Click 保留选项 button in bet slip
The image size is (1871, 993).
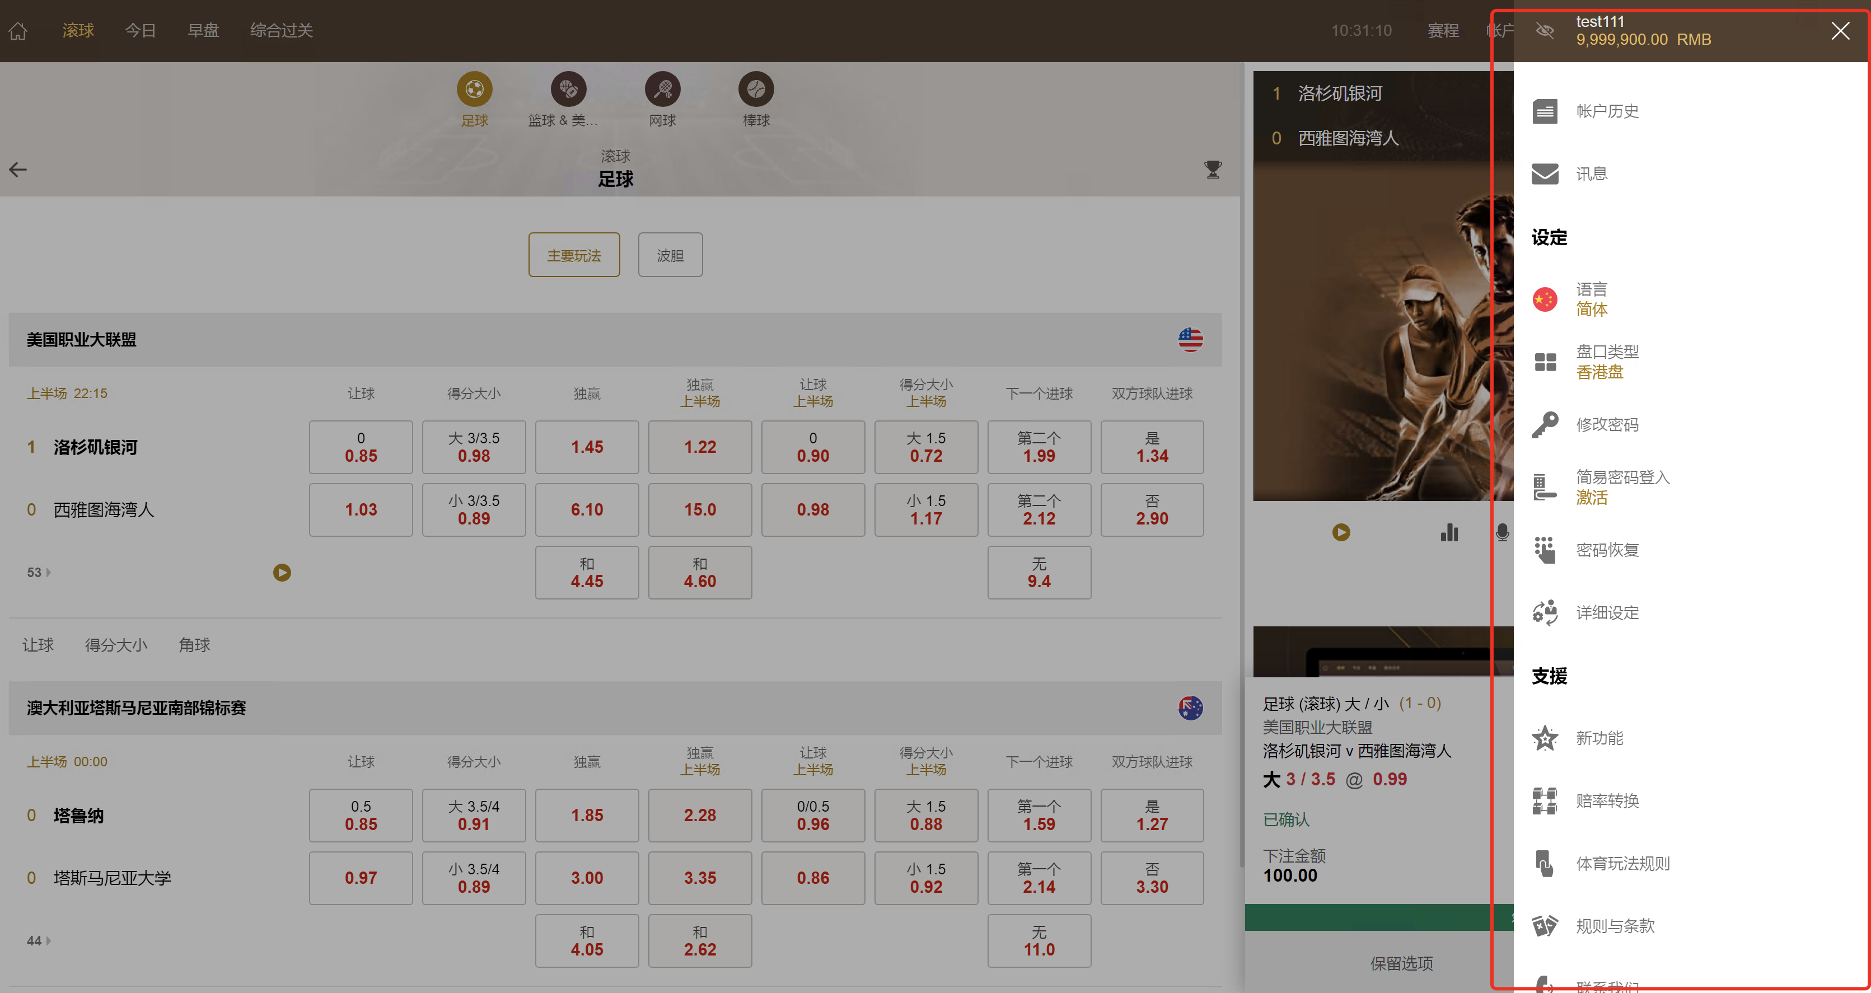[1401, 963]
